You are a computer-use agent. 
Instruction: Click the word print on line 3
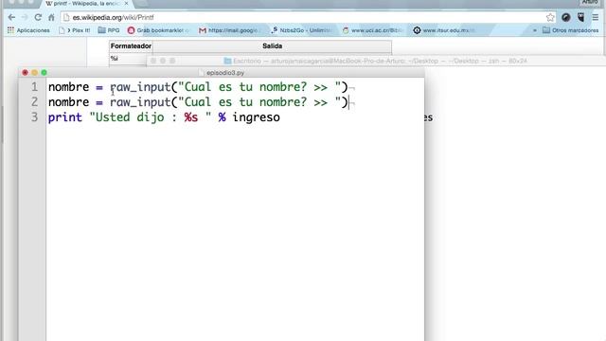(65, 117)
